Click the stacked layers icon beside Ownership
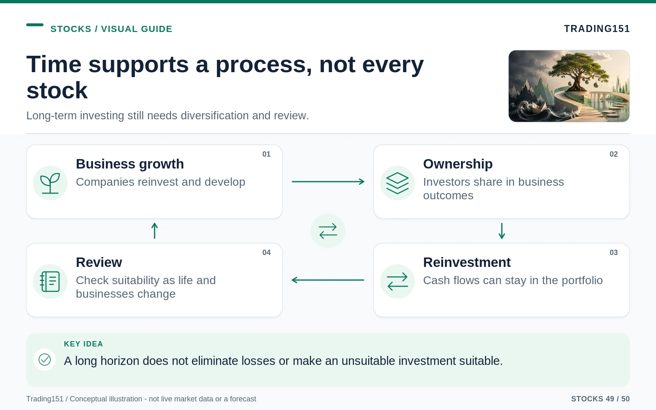656x410 pixels. (397, 183)
